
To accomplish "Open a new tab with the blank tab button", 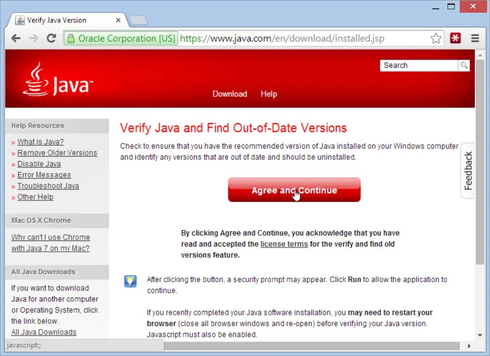I will [138, 21].
